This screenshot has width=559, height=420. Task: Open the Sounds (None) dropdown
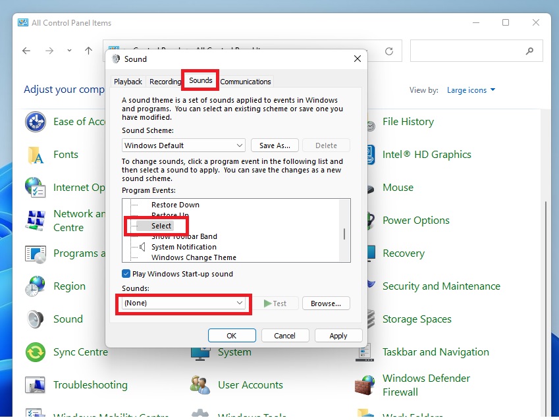click(x=184, y=303)
